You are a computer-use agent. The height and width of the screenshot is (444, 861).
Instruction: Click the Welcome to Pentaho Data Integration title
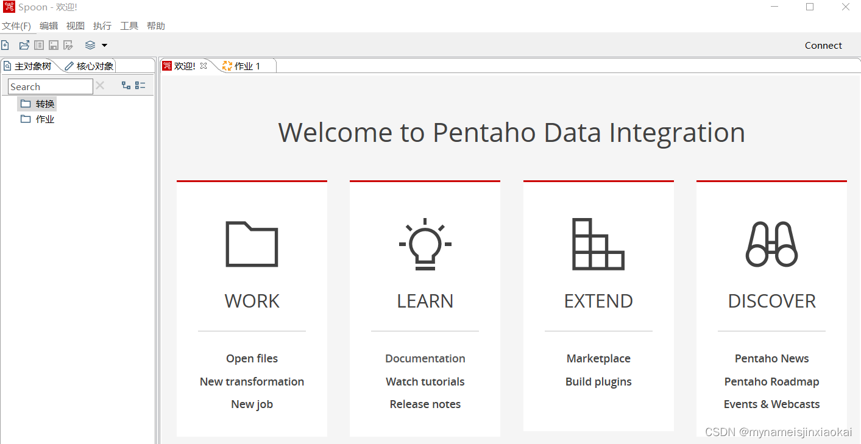coord(512,133)
